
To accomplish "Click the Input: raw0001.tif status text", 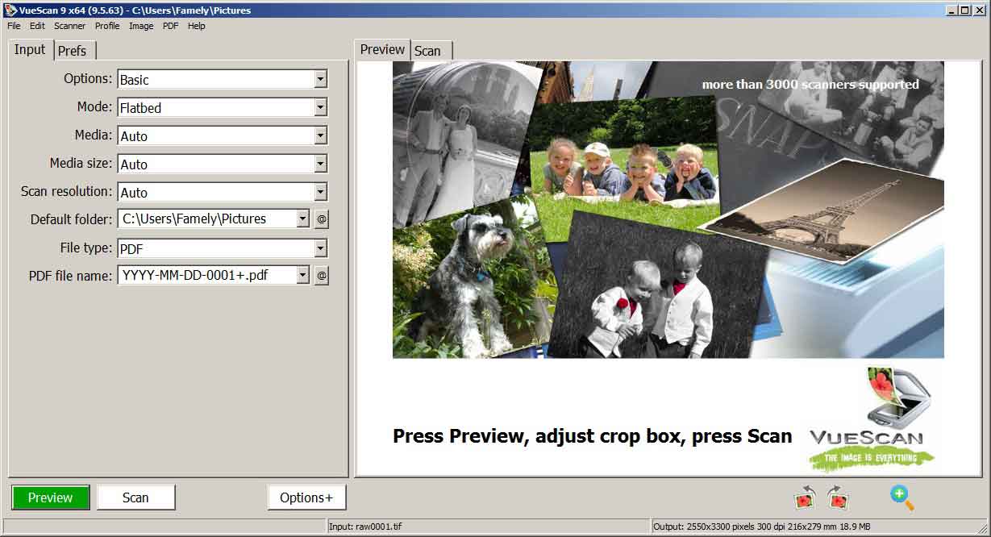I will tap(365, 527).
